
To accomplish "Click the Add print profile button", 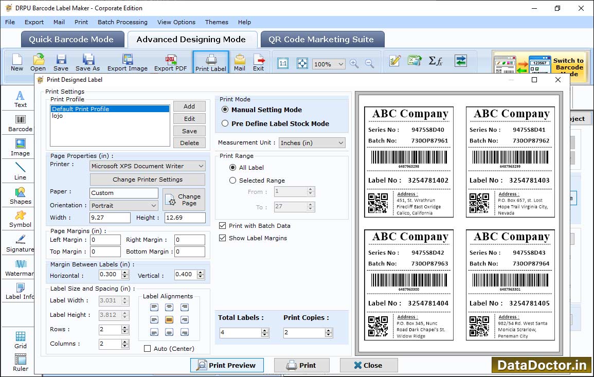I will tap(189, 106).
